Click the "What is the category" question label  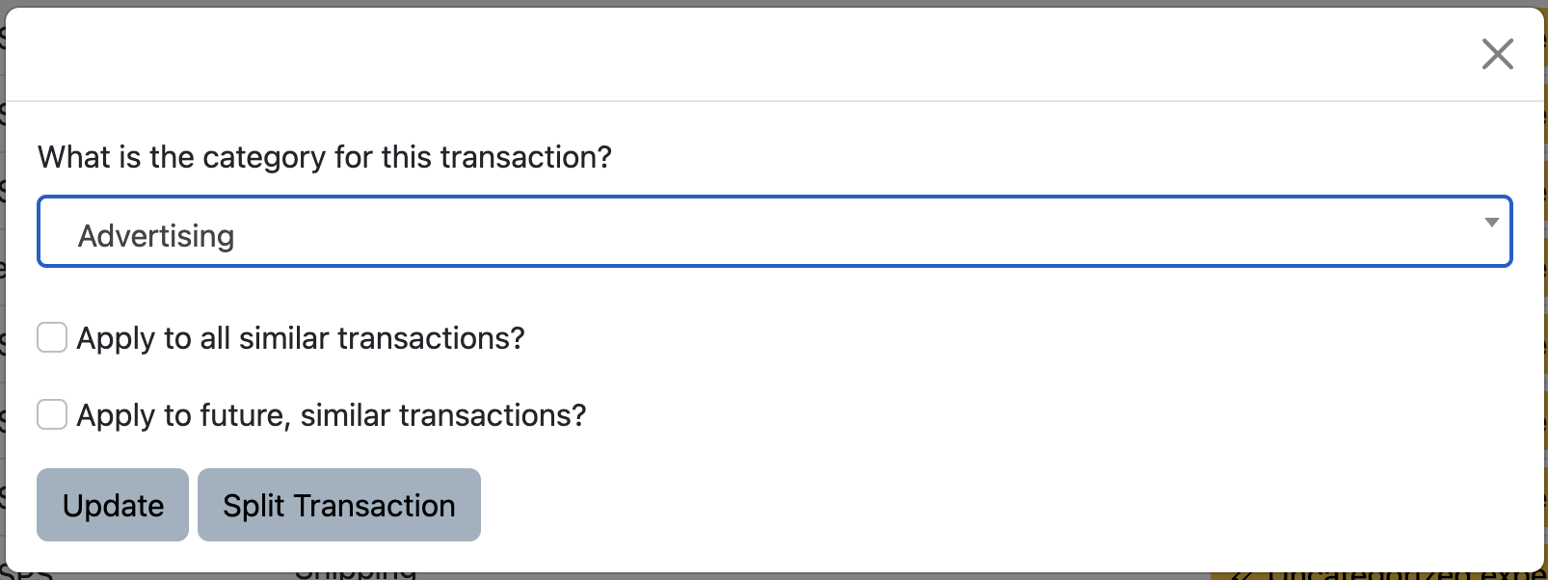pos(325,157)
